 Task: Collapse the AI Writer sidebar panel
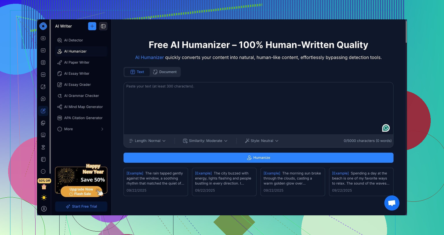click(103, 26)
